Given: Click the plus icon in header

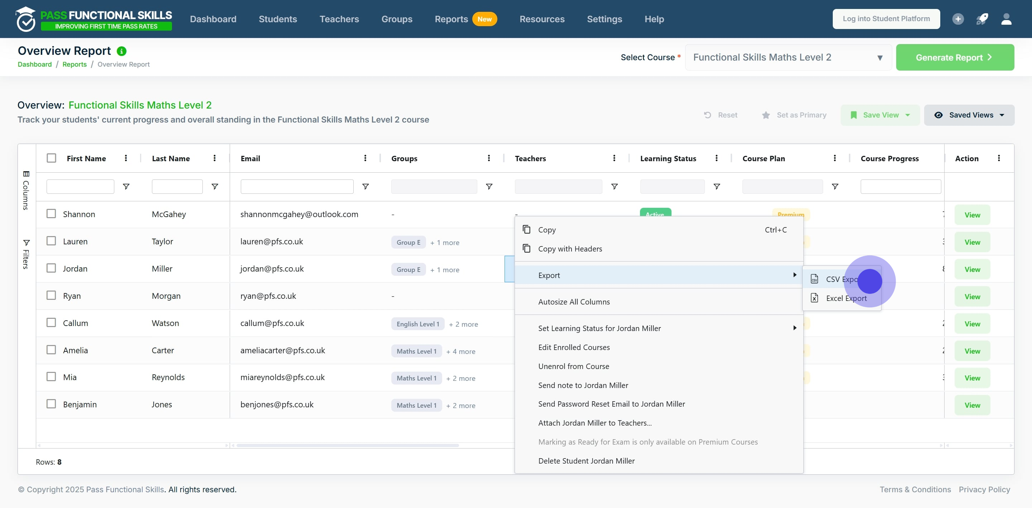Looking at the screenshot, I should (x=958, y=19).
